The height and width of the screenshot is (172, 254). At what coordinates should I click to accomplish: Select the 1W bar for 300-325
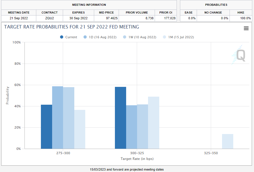(143, 127)
